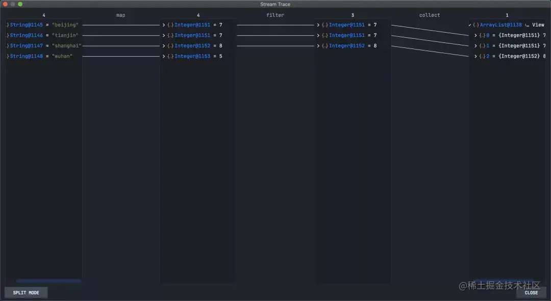This screenshot has width=551, height=301.
Task: Click the SPLIT MODE button
Action: [26, 292]
